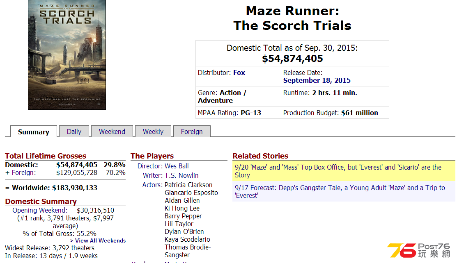
Task: Open Dylan O'Brien's actor page
Action: (x=184, y=232)
